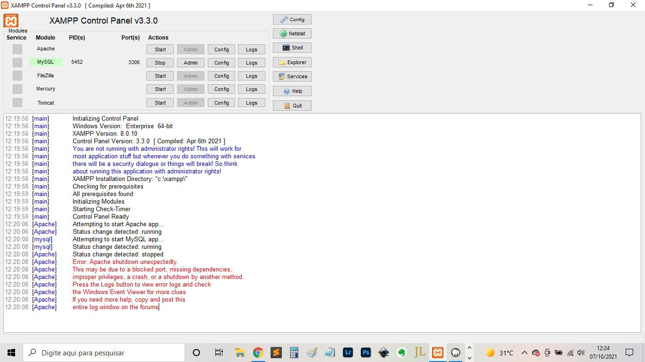645x362 pixels.
Task: Open MySQL module Config
Action: pyautogui.click(x=221, y=63)
